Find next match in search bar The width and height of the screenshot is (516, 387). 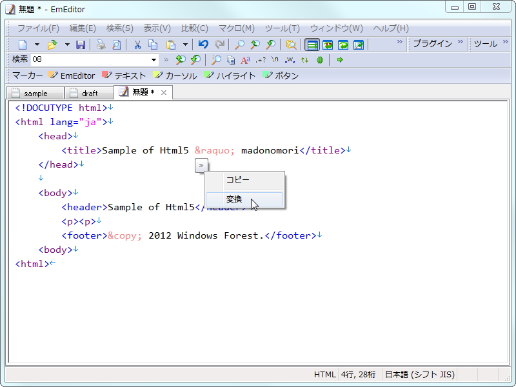[x=195, y=59]
